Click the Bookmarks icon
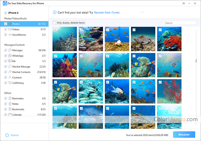 click(10, 109)
